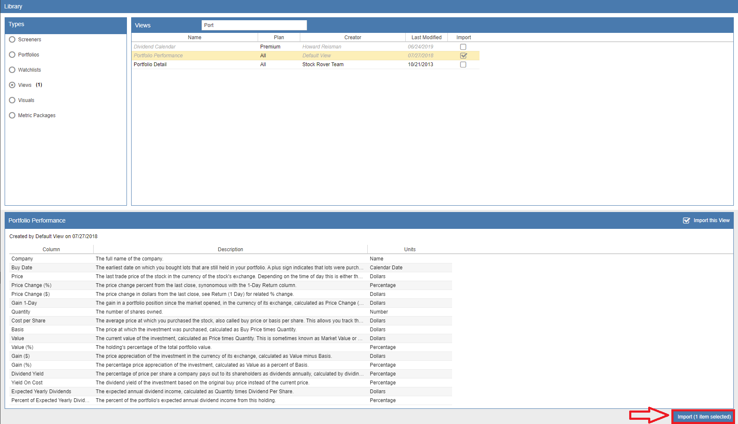The width and height of the screenshot is (738, 424).
Task: Select the Portfolios type option
Action: click(12, 55)
